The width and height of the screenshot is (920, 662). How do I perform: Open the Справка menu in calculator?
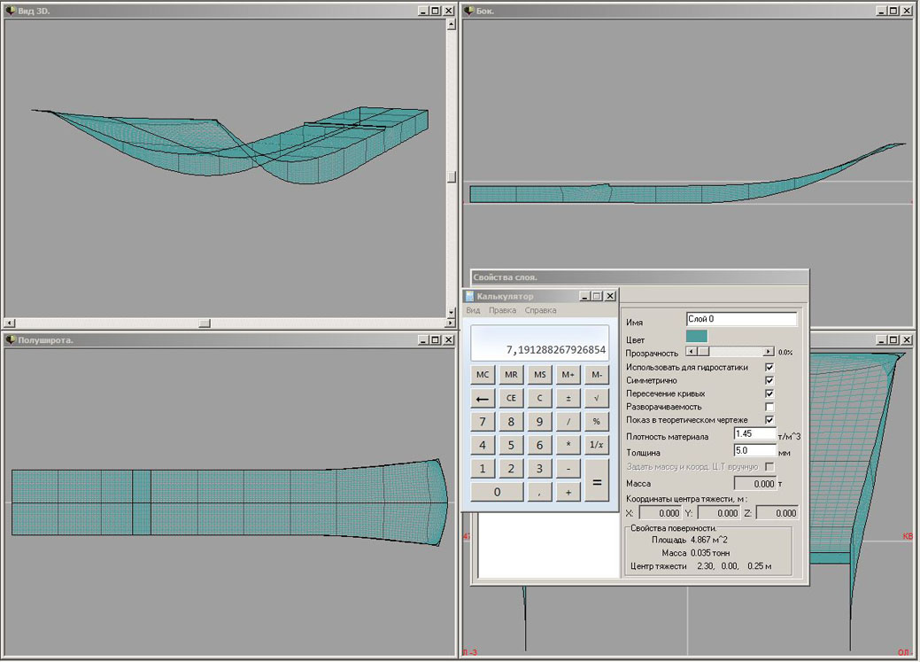tap(540, 311)
